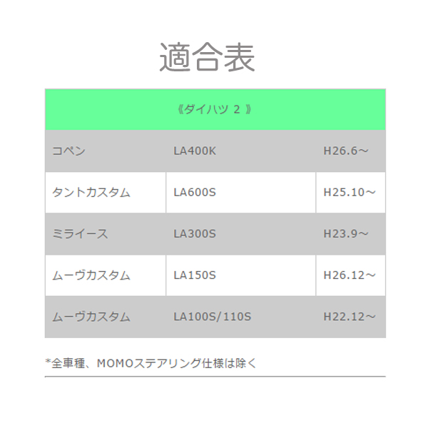Image resolution: width=428 pixels, height=428 pixels.
Task: Select the LA100S/110S code cell
Action: coord(213,317)
